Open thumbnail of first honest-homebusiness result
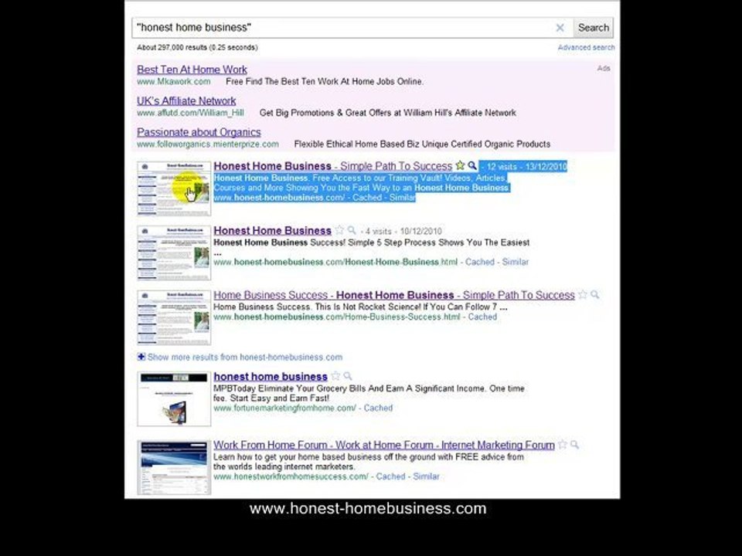 (174, 188)
